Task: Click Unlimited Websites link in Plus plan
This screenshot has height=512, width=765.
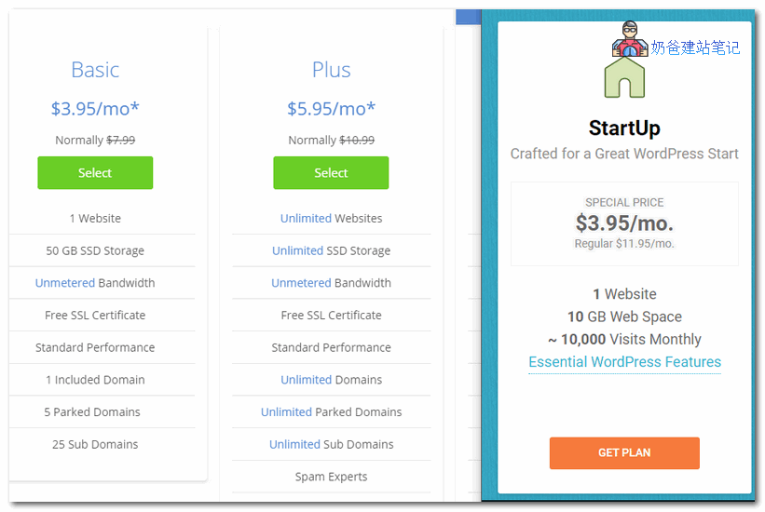Action: tap(306, 219)
